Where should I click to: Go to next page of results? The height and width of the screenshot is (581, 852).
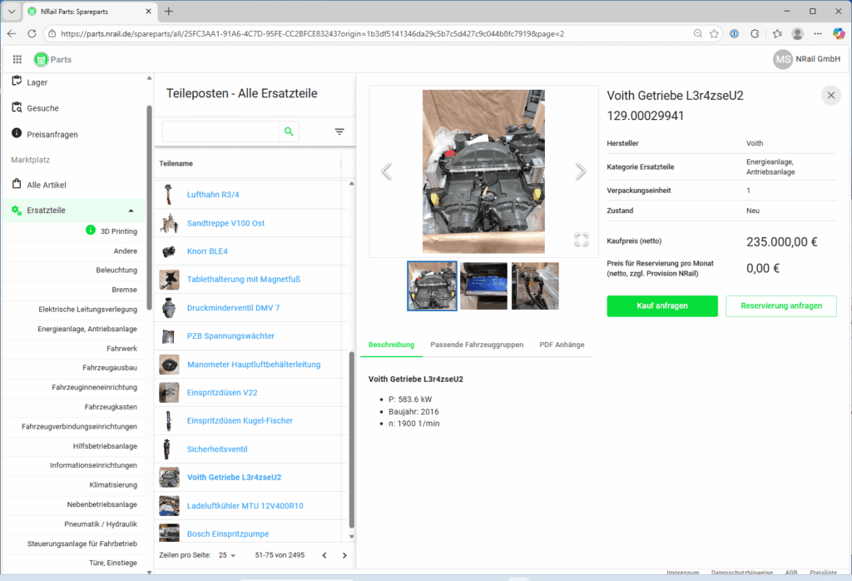[344, 555]
